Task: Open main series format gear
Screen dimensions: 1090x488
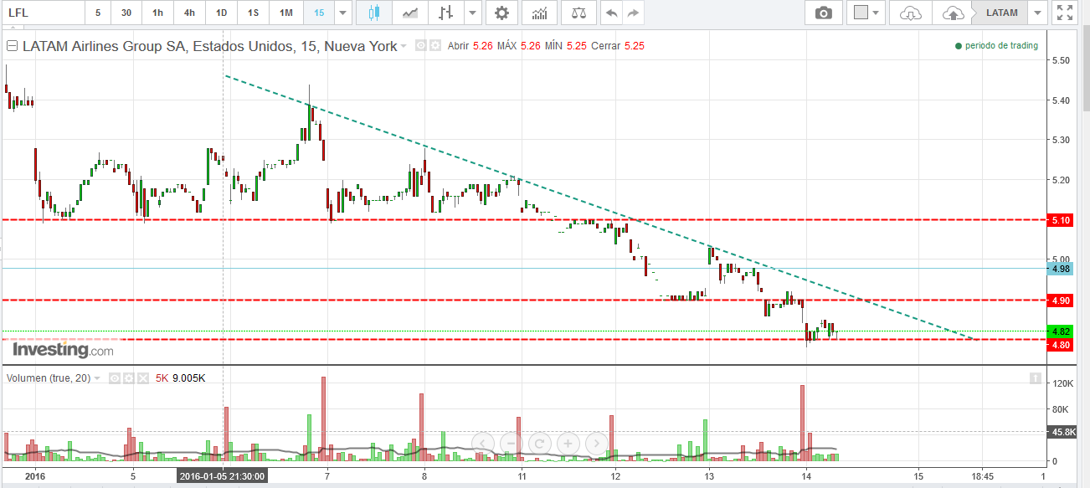Action: [434, 46]
